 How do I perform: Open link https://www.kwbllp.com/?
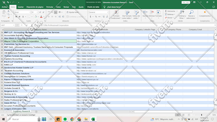86,65
